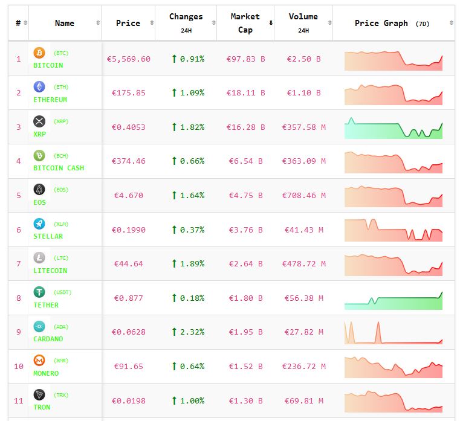Open the BITCOIN name link
The height and width of the screenshot is (421, 460).
[x=48, y=65]
